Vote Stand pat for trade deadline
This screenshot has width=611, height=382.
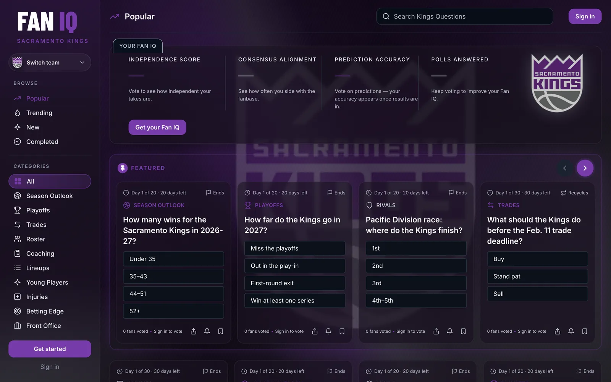pyautogui.click(x=537, y=276)
